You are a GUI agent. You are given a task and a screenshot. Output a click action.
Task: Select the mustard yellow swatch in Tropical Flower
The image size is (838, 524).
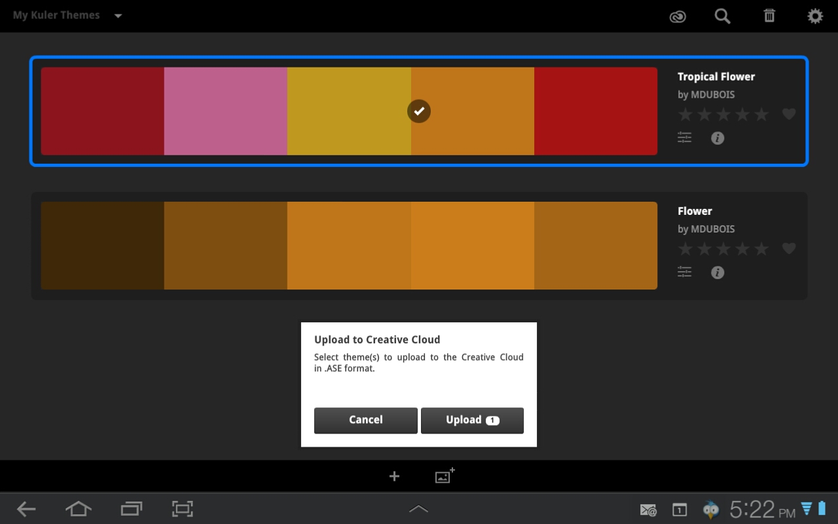tap(349, 111)
